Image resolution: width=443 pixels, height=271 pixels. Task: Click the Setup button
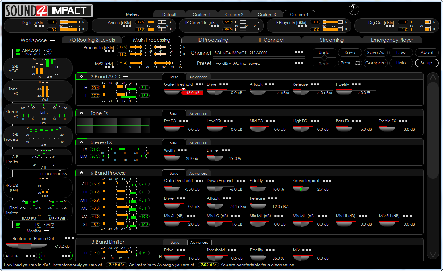click(x=427, y=63)
